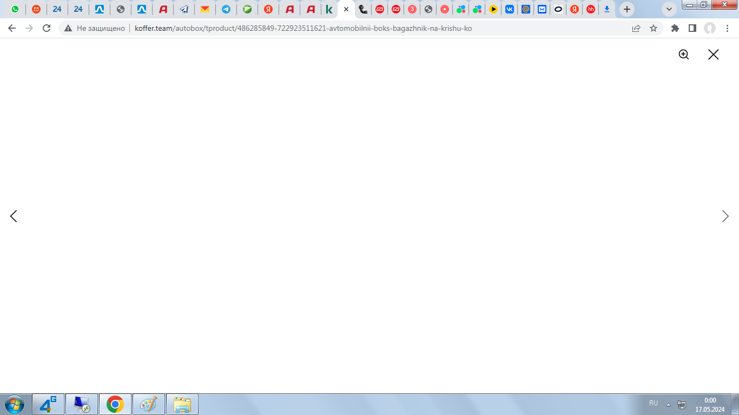
Task: Bookmark this page with star icon
Action: pos(654,28)
